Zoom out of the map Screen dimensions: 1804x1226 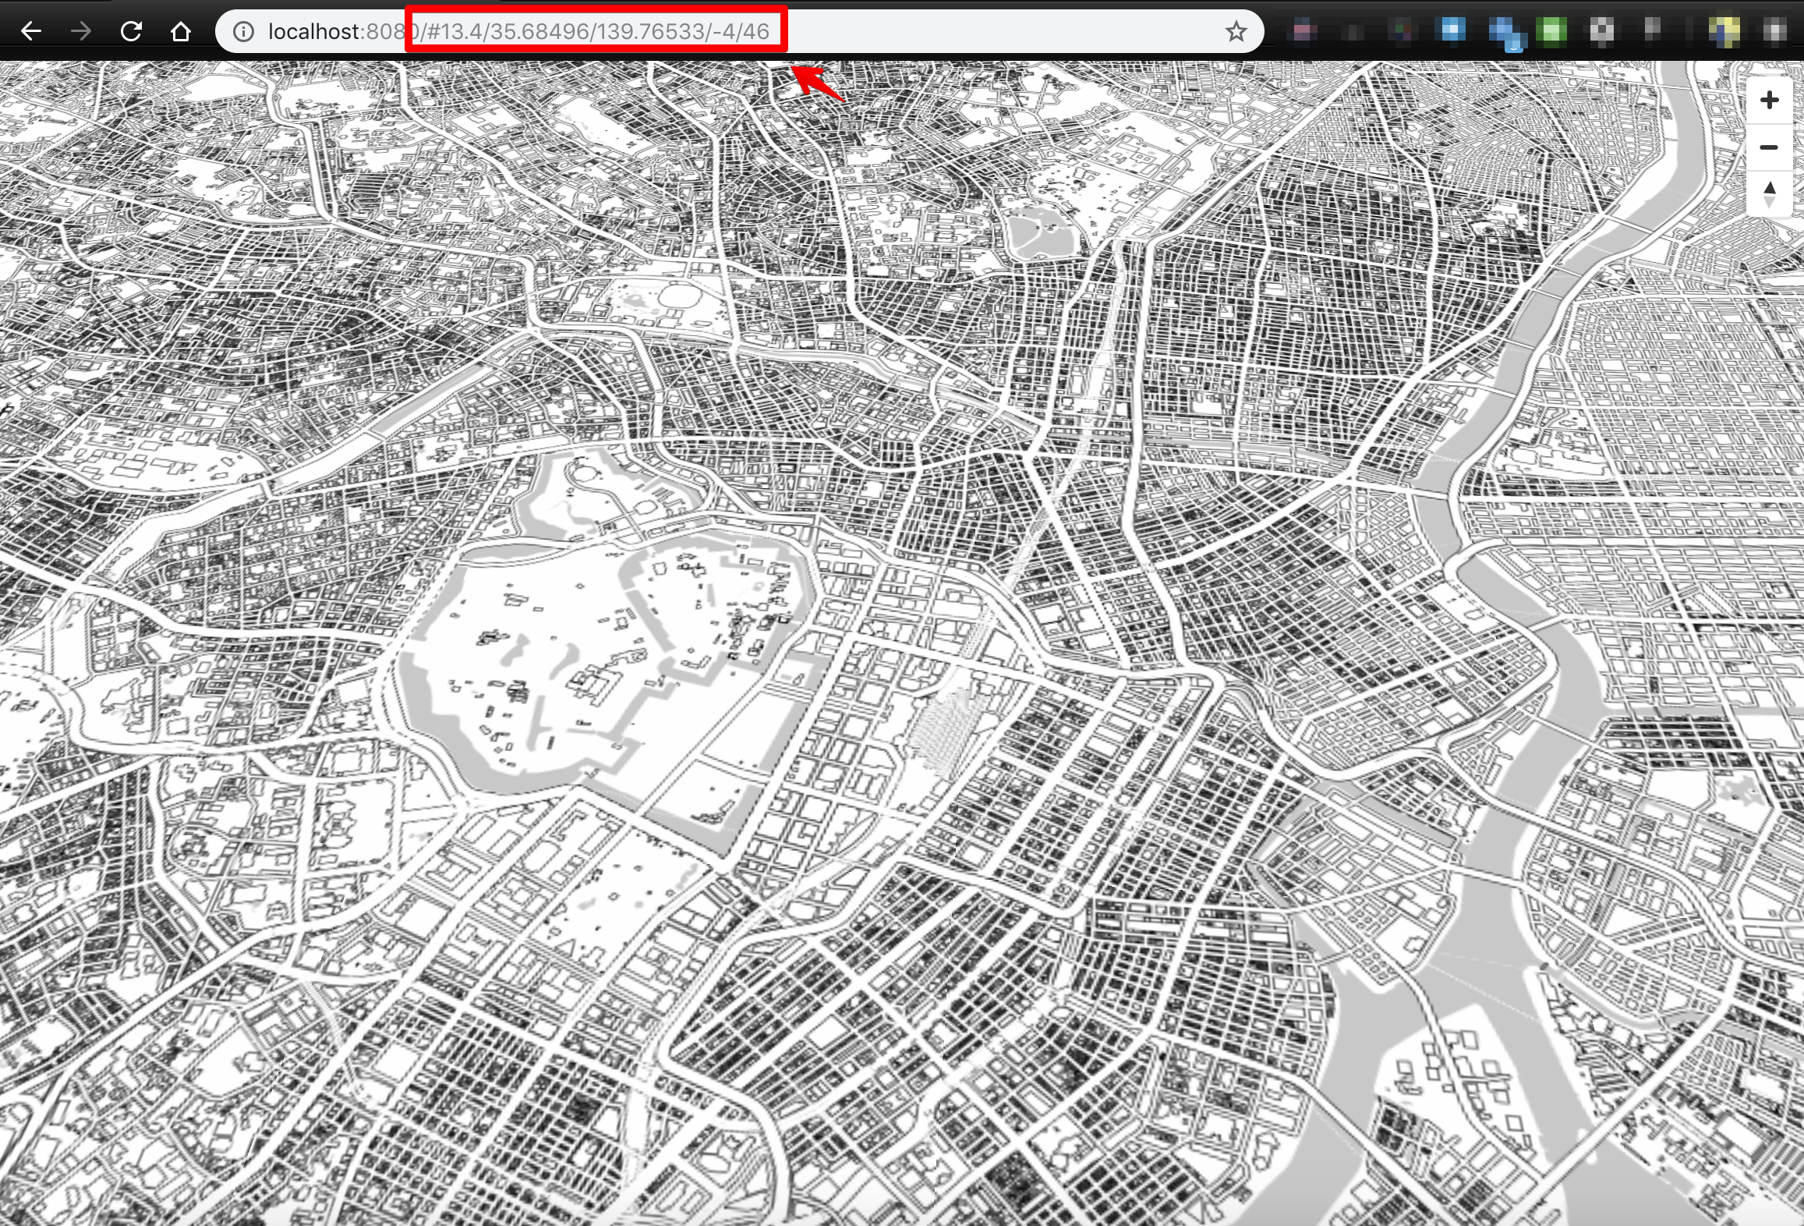[1769, 147]
